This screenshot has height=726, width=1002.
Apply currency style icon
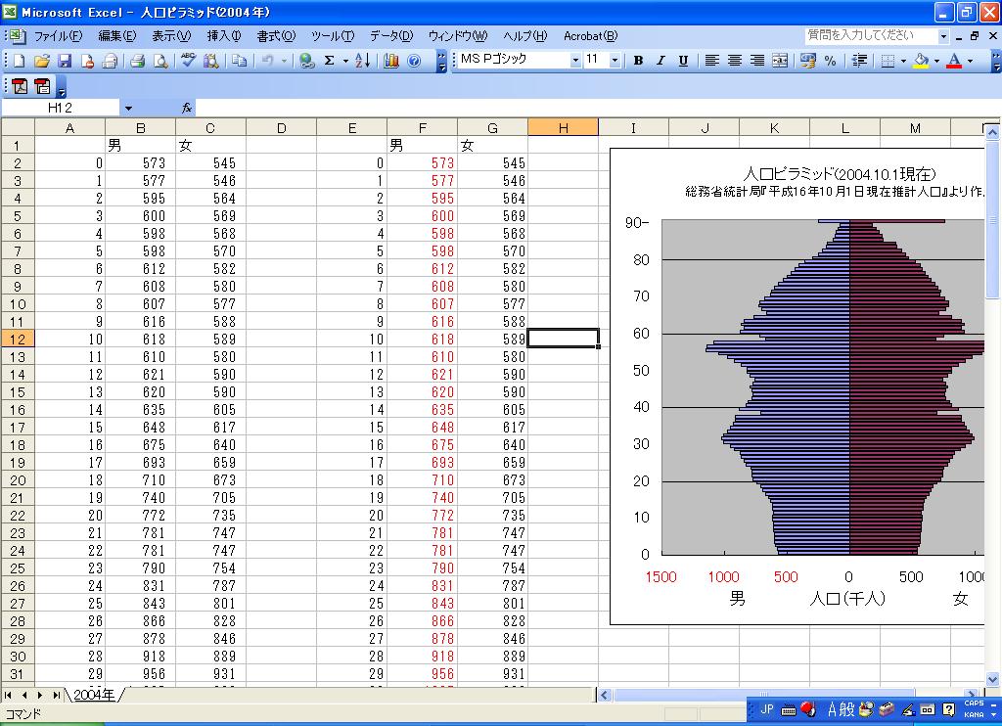tap(807, 61)
